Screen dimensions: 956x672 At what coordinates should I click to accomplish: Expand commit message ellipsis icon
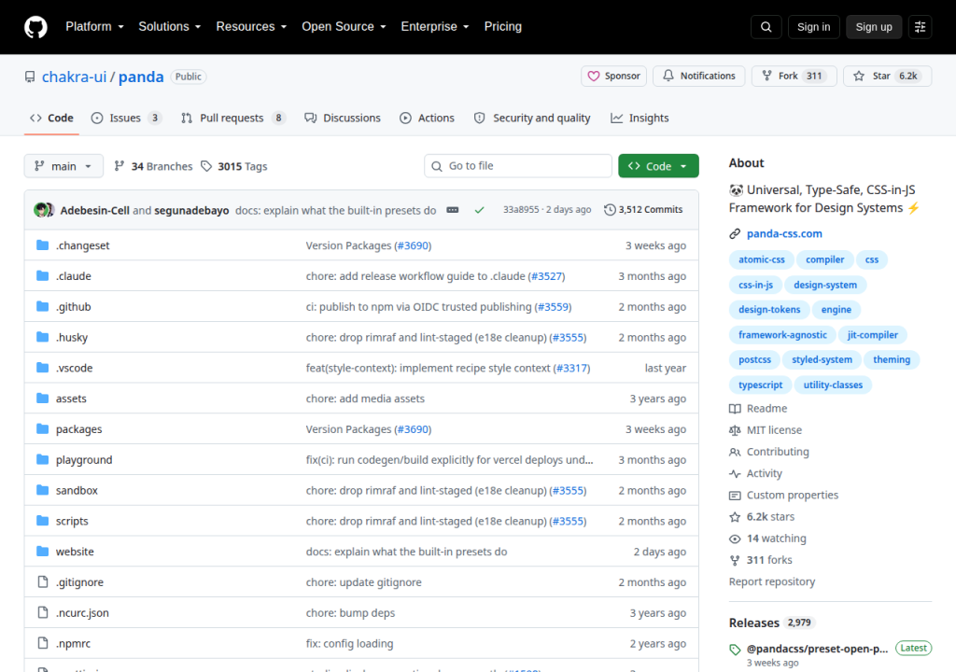pyautogui.click(x=453, y=210)
